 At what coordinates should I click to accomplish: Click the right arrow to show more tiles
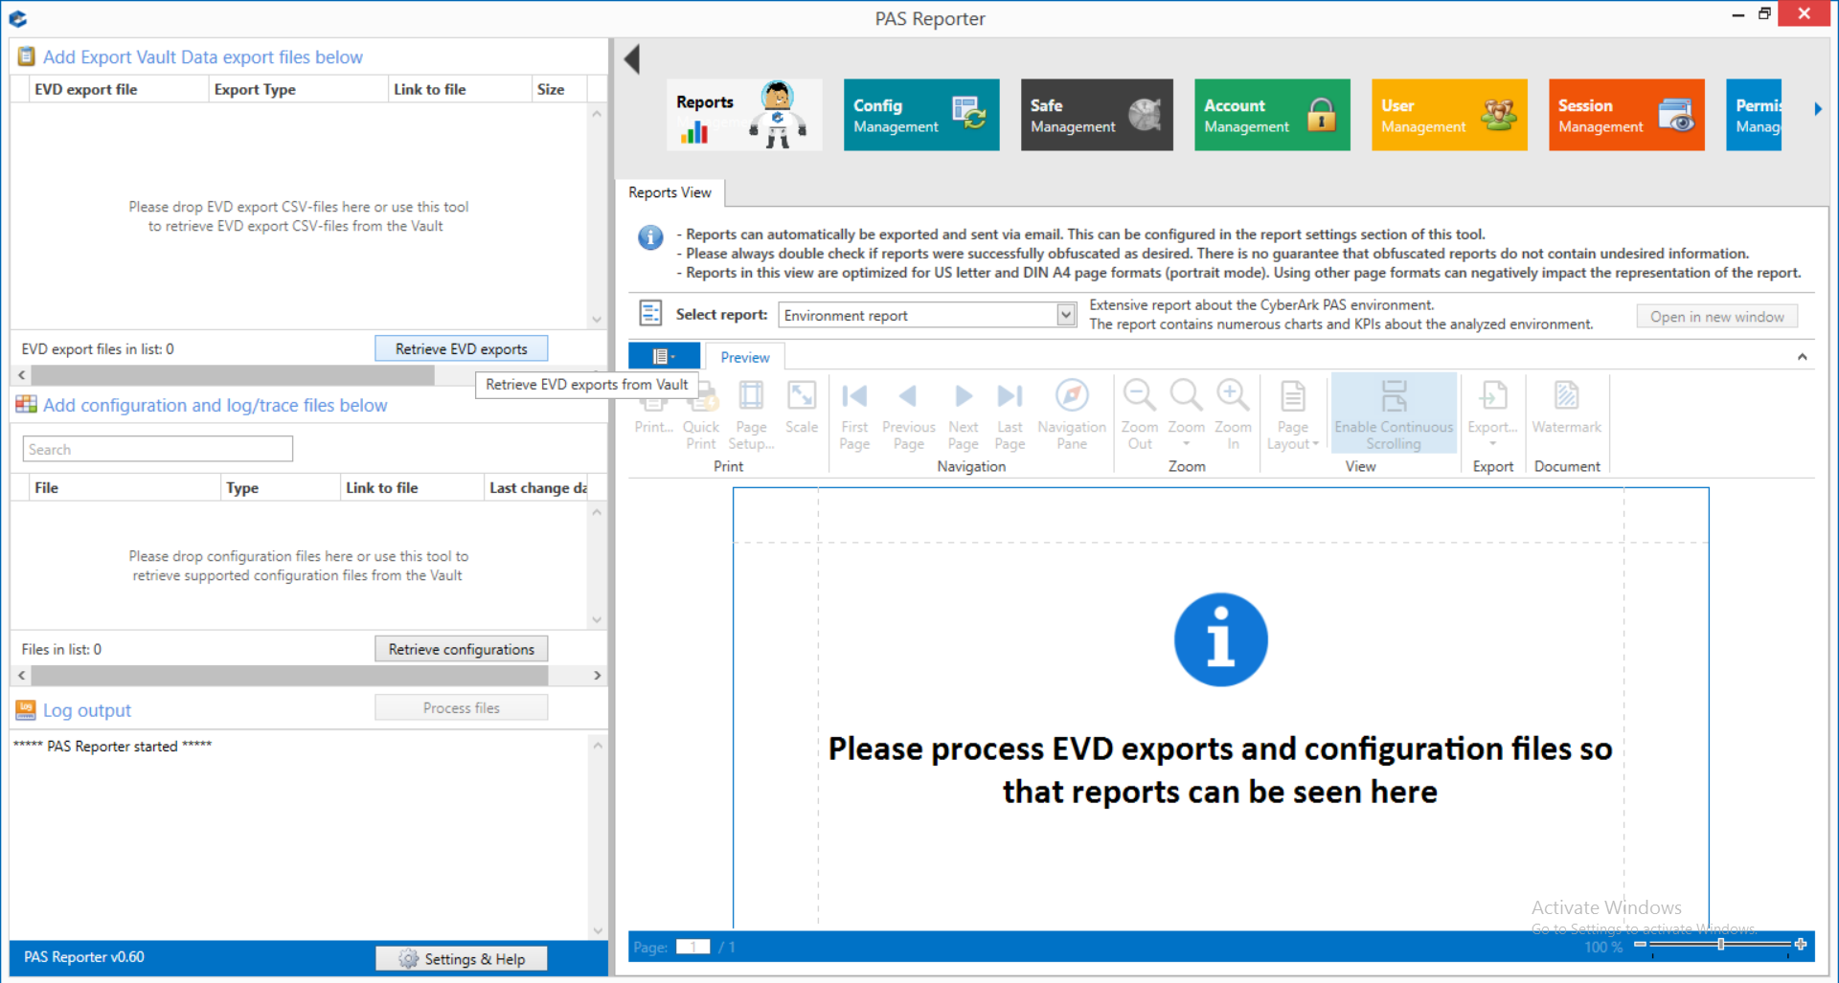pyautogui.click(x=1818, y=109)
